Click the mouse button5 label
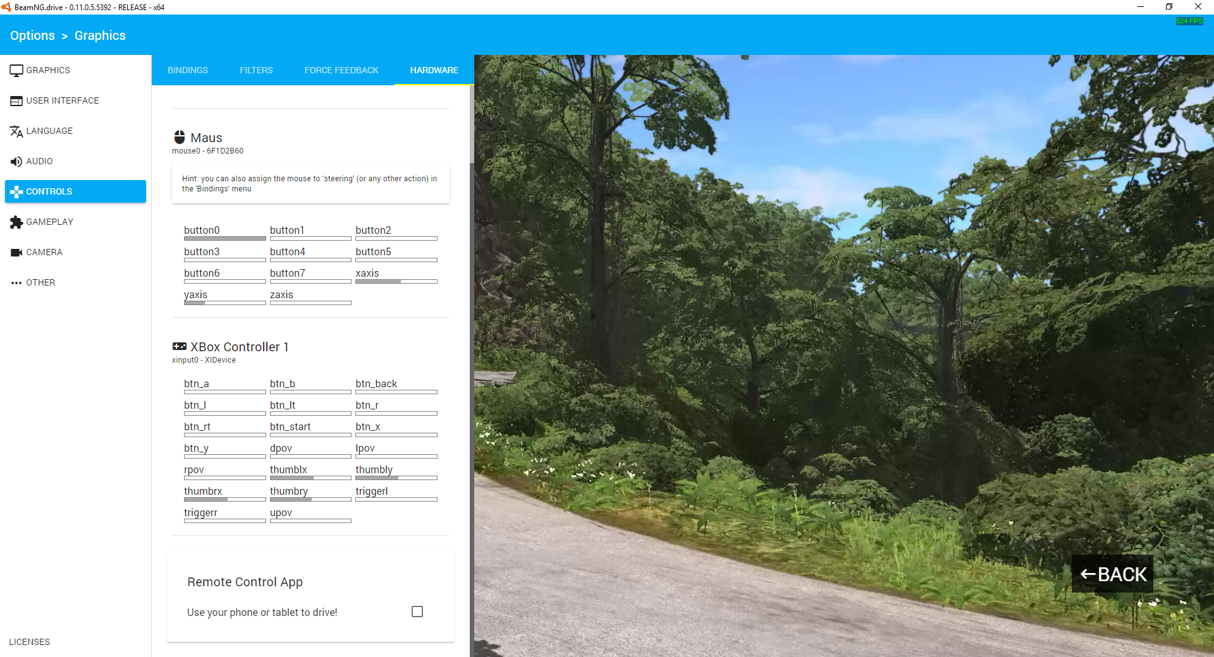Viewport: 1214px width, 657px height. [x=373, y=251]
